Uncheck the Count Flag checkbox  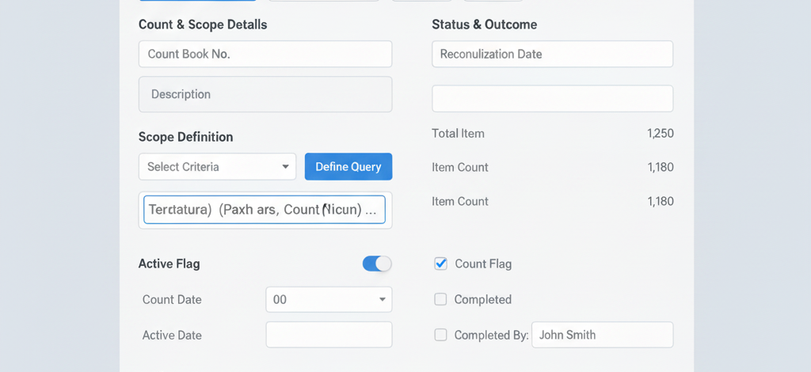(441, 264)
